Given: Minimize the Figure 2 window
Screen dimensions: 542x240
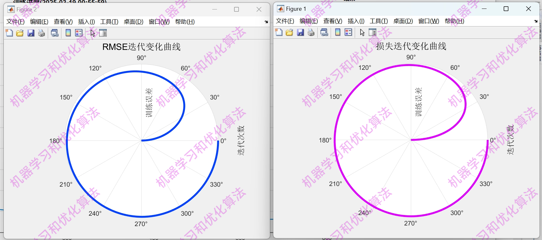Looking at the screenshot, I should [x=214, y=9].
